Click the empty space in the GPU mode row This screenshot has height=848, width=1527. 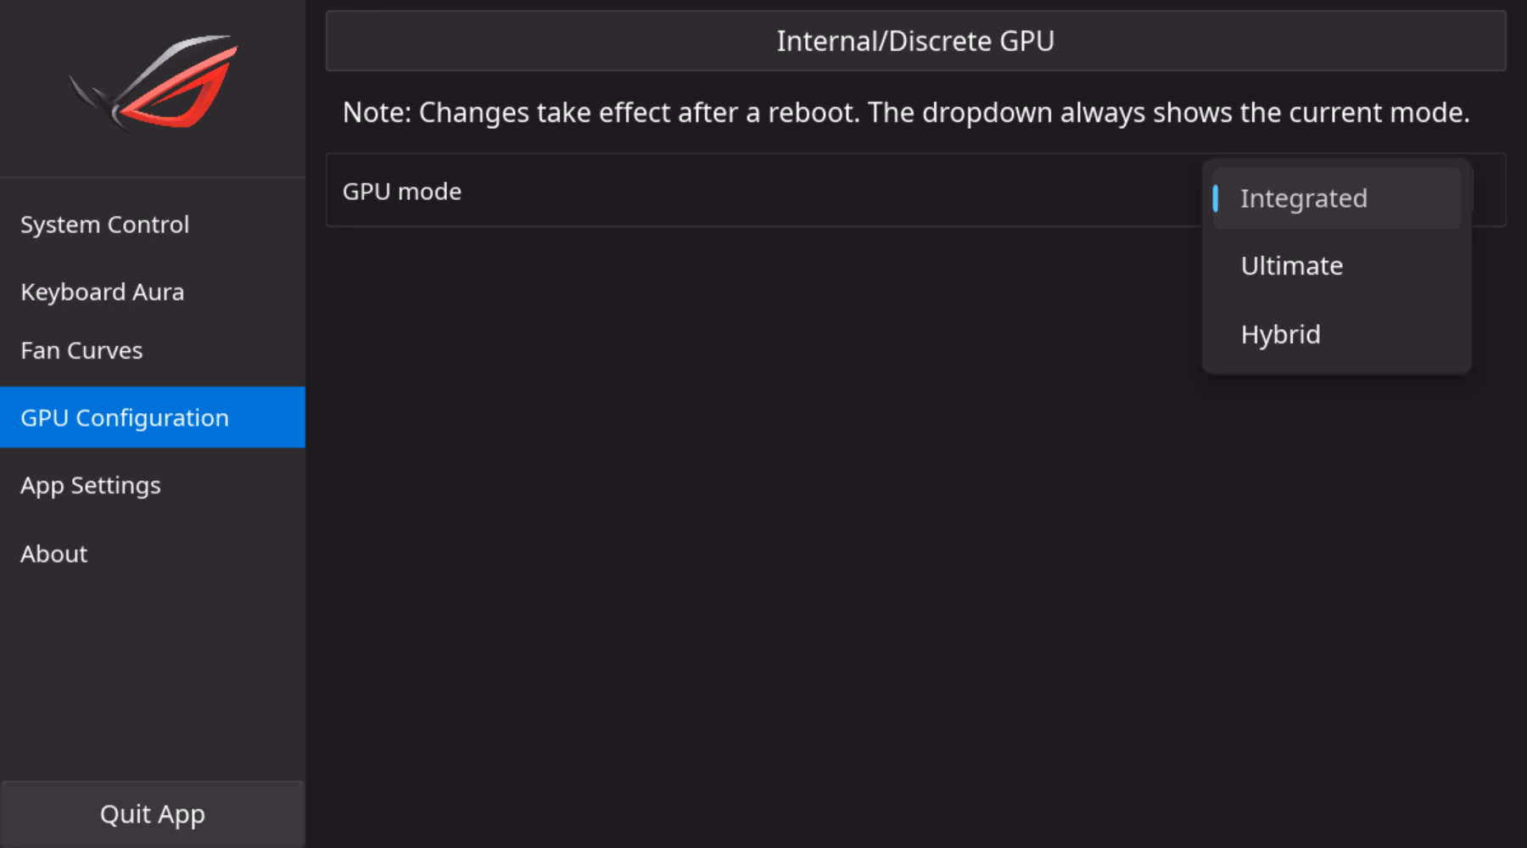click(x=806, y=192)
